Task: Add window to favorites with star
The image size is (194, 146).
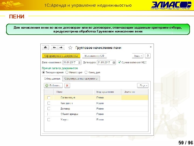Action: point(70,48)
